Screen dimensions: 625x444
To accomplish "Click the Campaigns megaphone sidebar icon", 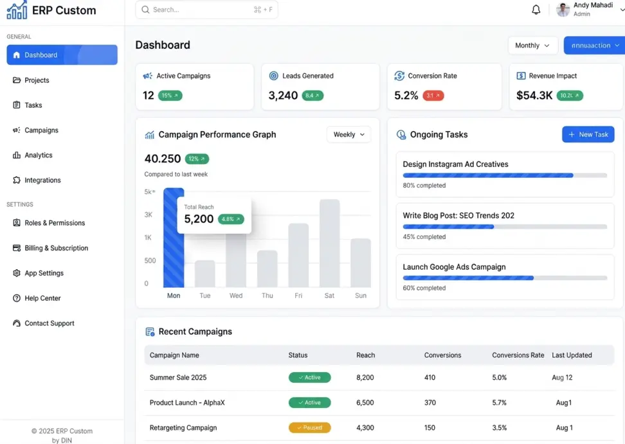I will pyautogui.click(x=16, y=130).
